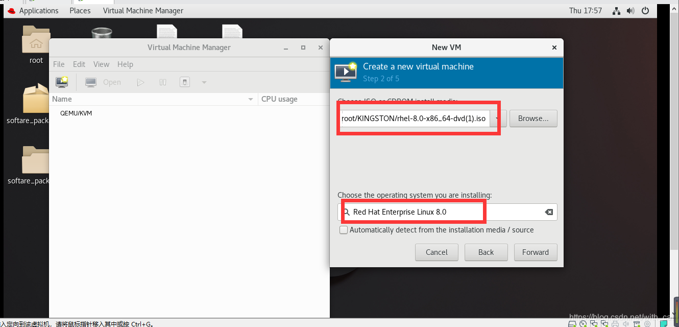Open the root home folder desktop icon
This screenshot has height=327, width=679.
coord(36,39)
